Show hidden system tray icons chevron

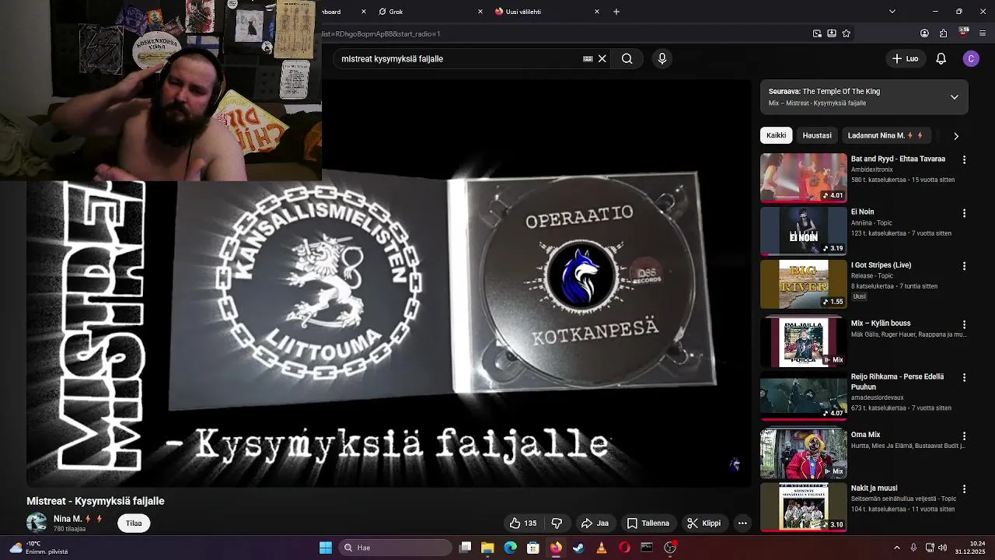pyautogui.click(x=897, y=548)
